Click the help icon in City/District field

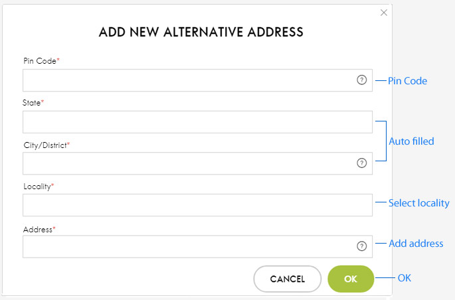361,163
